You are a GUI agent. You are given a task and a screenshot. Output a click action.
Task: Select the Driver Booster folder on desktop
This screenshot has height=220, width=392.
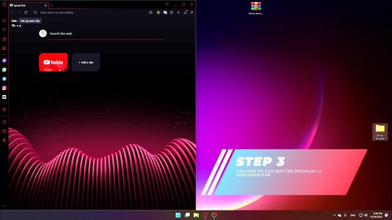pos(380,132)
